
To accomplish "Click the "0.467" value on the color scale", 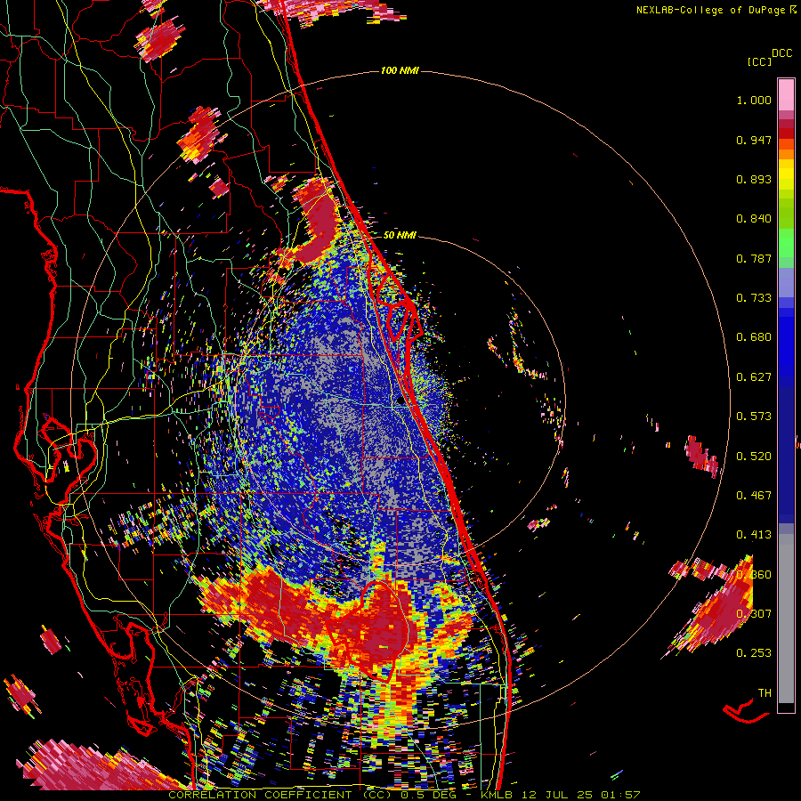I will pyautogui.click(x=754, y=496).
